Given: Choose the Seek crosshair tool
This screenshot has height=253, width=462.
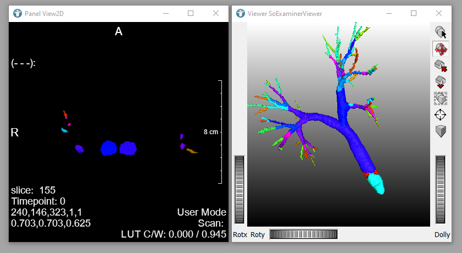Looking at the screenshot, I should [x=441, y=114].
